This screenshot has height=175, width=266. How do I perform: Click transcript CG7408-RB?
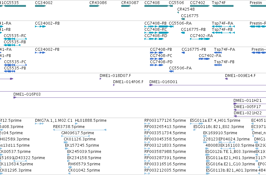click(x=157, y=26)
